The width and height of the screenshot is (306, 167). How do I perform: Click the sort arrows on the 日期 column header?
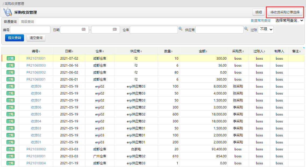pyautogui.click(x=72, y=51)
